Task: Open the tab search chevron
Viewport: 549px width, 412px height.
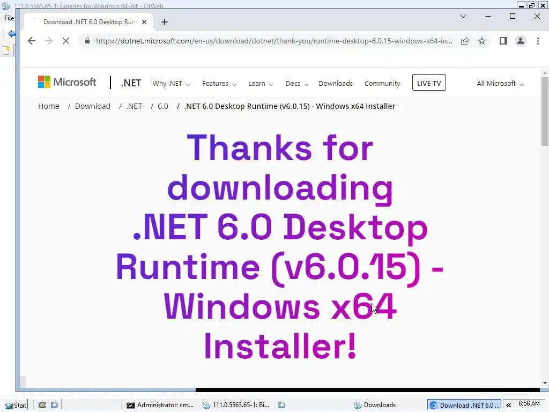Action: [463, 16]
